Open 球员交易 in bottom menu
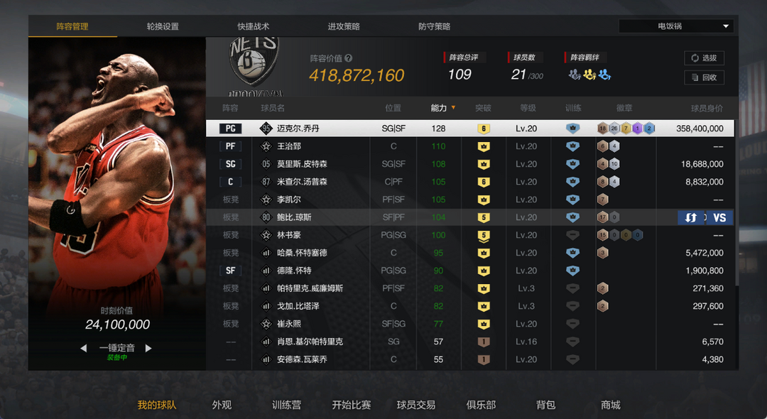Screen dimensions: 767x419 tap(415, 405)
